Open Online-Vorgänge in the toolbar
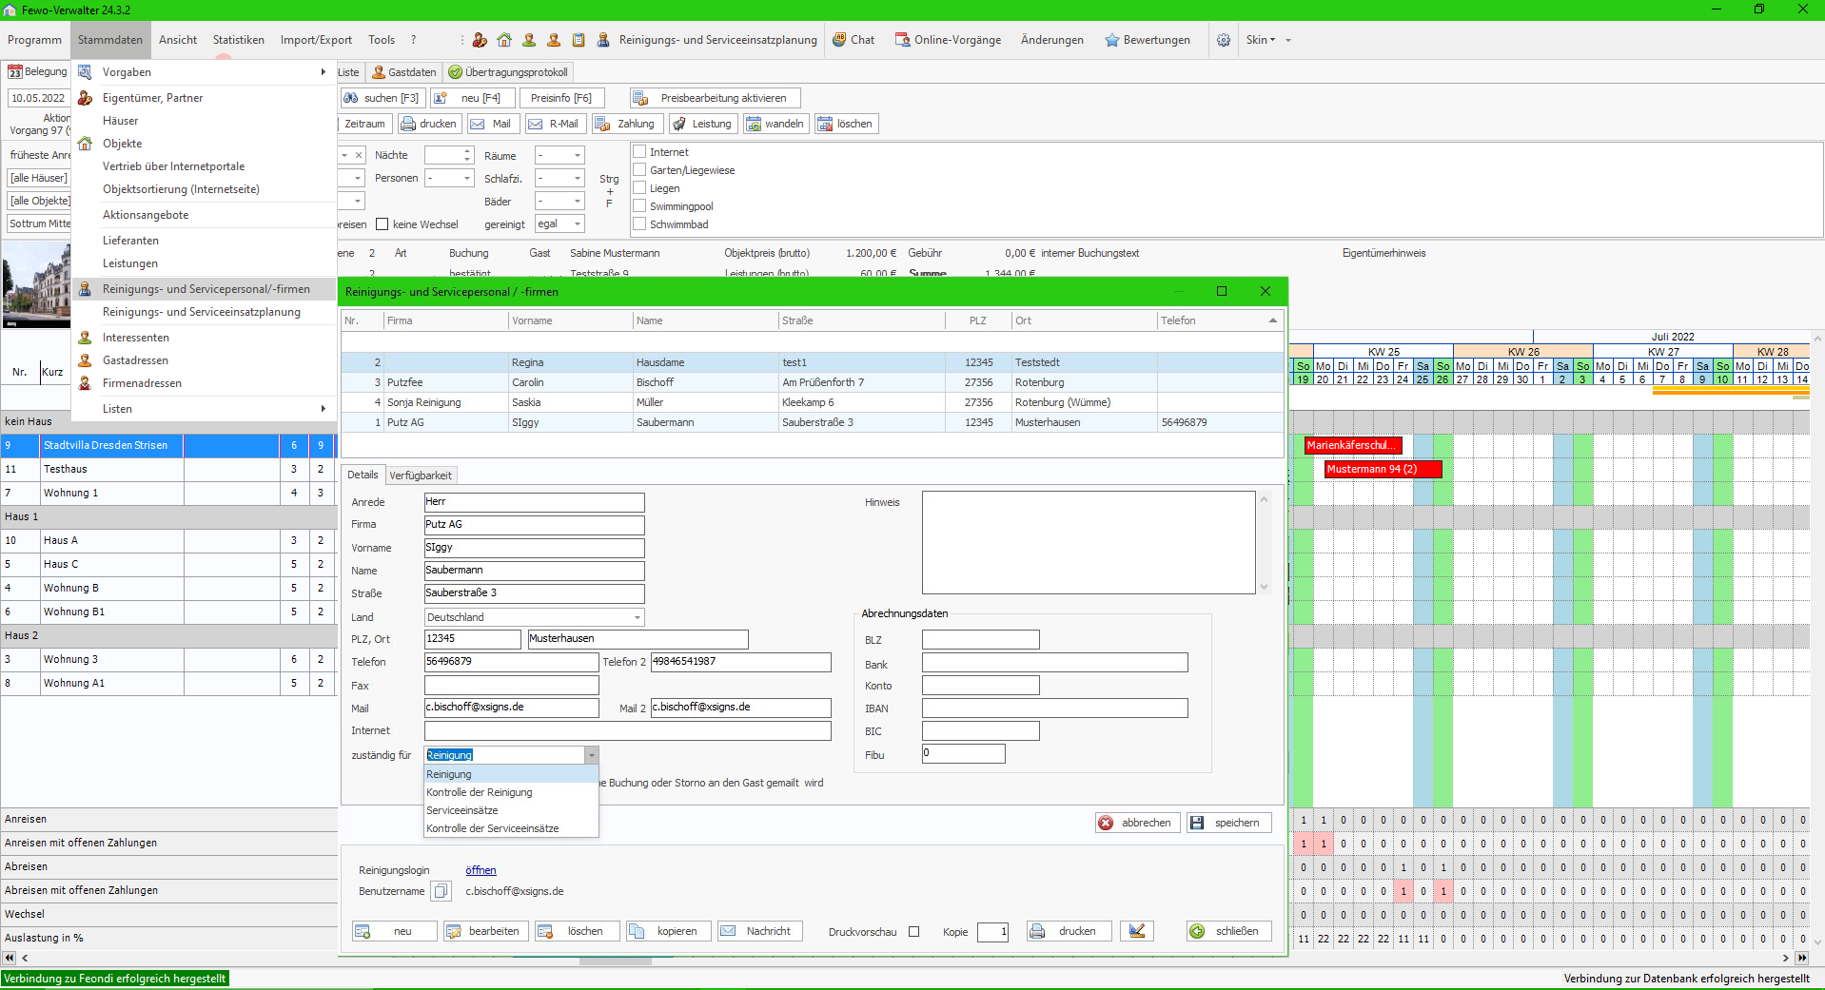 948,40
